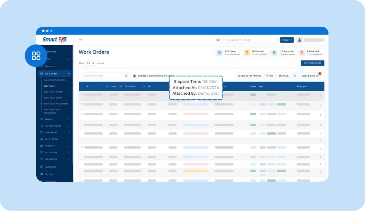Export the table with the PDF button
The height and width of the screenshot is (211, 365).
tap(270, 76)
